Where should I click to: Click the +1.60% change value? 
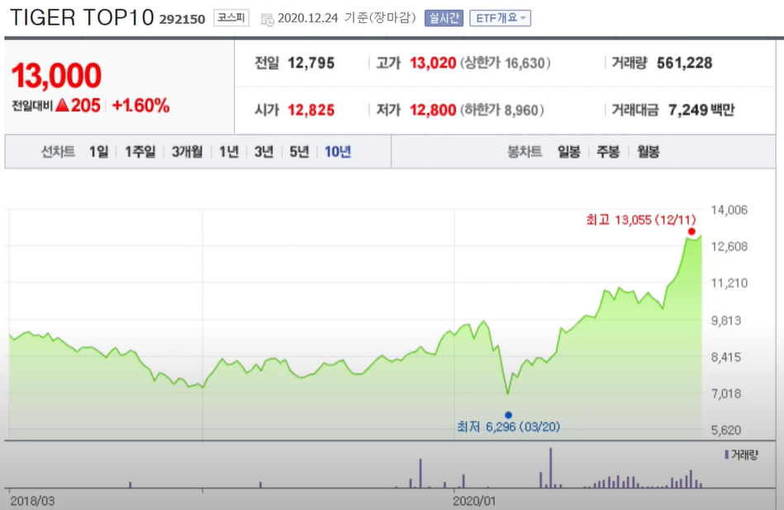click(x=141, y=106)
